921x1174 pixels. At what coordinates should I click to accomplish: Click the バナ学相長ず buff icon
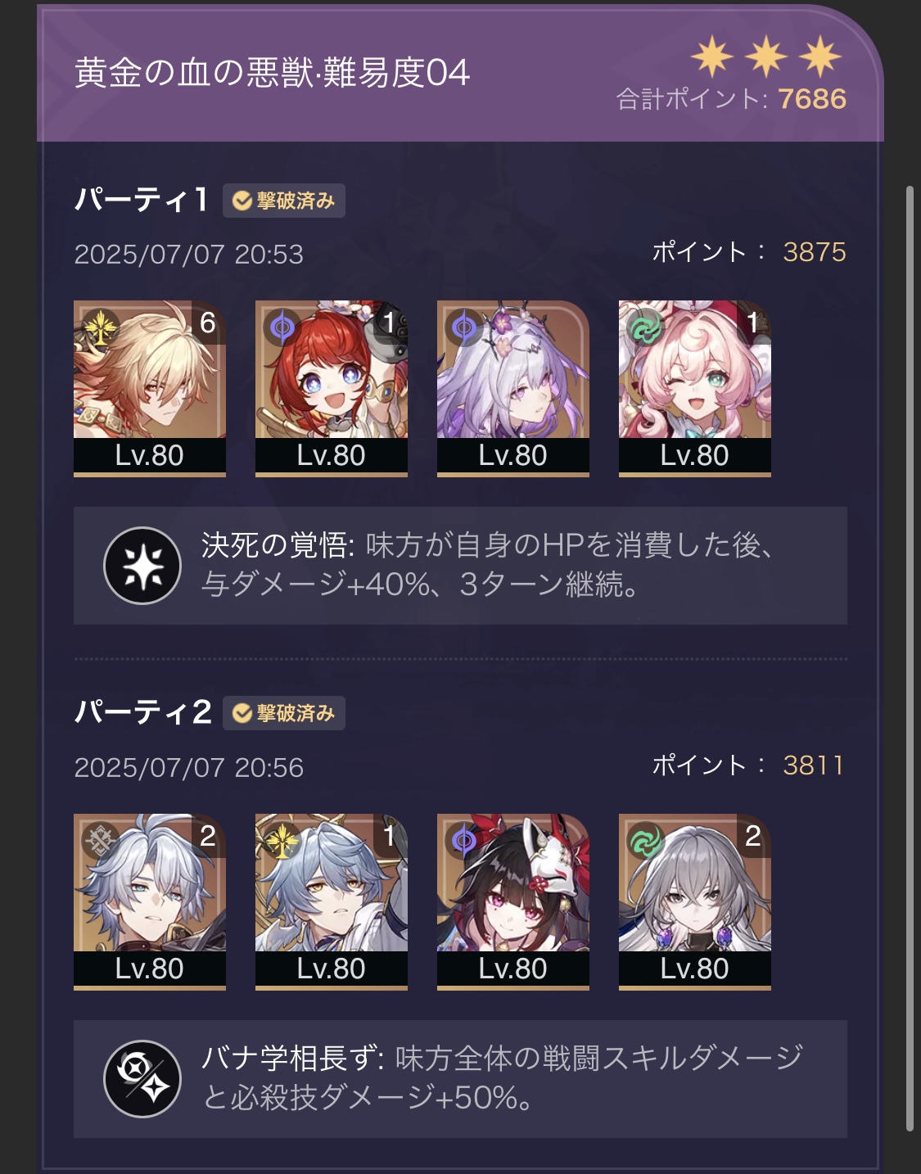click(142, 1079)
